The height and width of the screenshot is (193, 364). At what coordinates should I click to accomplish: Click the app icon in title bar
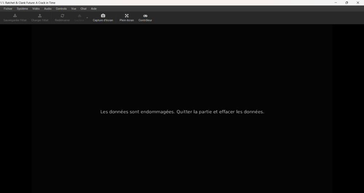click(2, 3)
